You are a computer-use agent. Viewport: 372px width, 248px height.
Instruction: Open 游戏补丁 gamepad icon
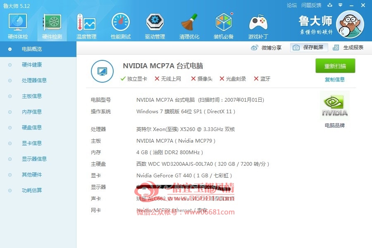pos(258,23)
